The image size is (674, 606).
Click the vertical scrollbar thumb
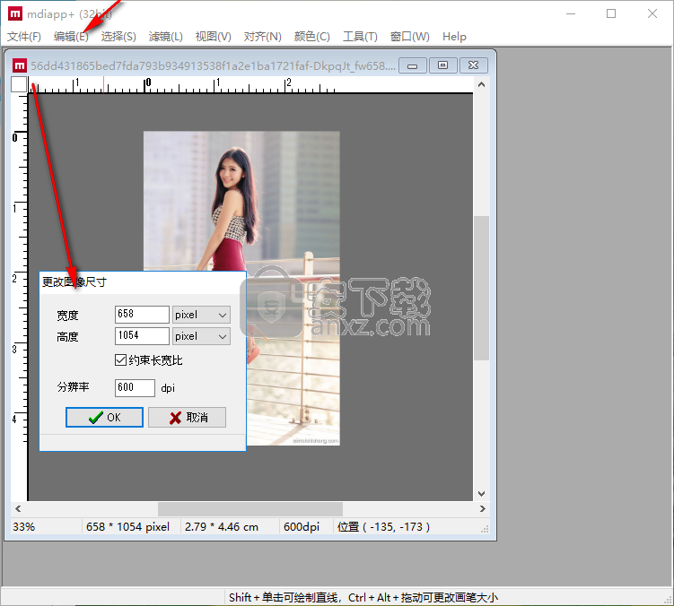pos(481,287)
